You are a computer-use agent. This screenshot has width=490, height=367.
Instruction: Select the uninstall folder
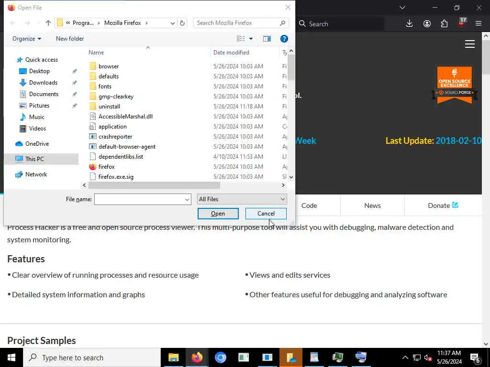pyautogui.click(x=109, y=107)
